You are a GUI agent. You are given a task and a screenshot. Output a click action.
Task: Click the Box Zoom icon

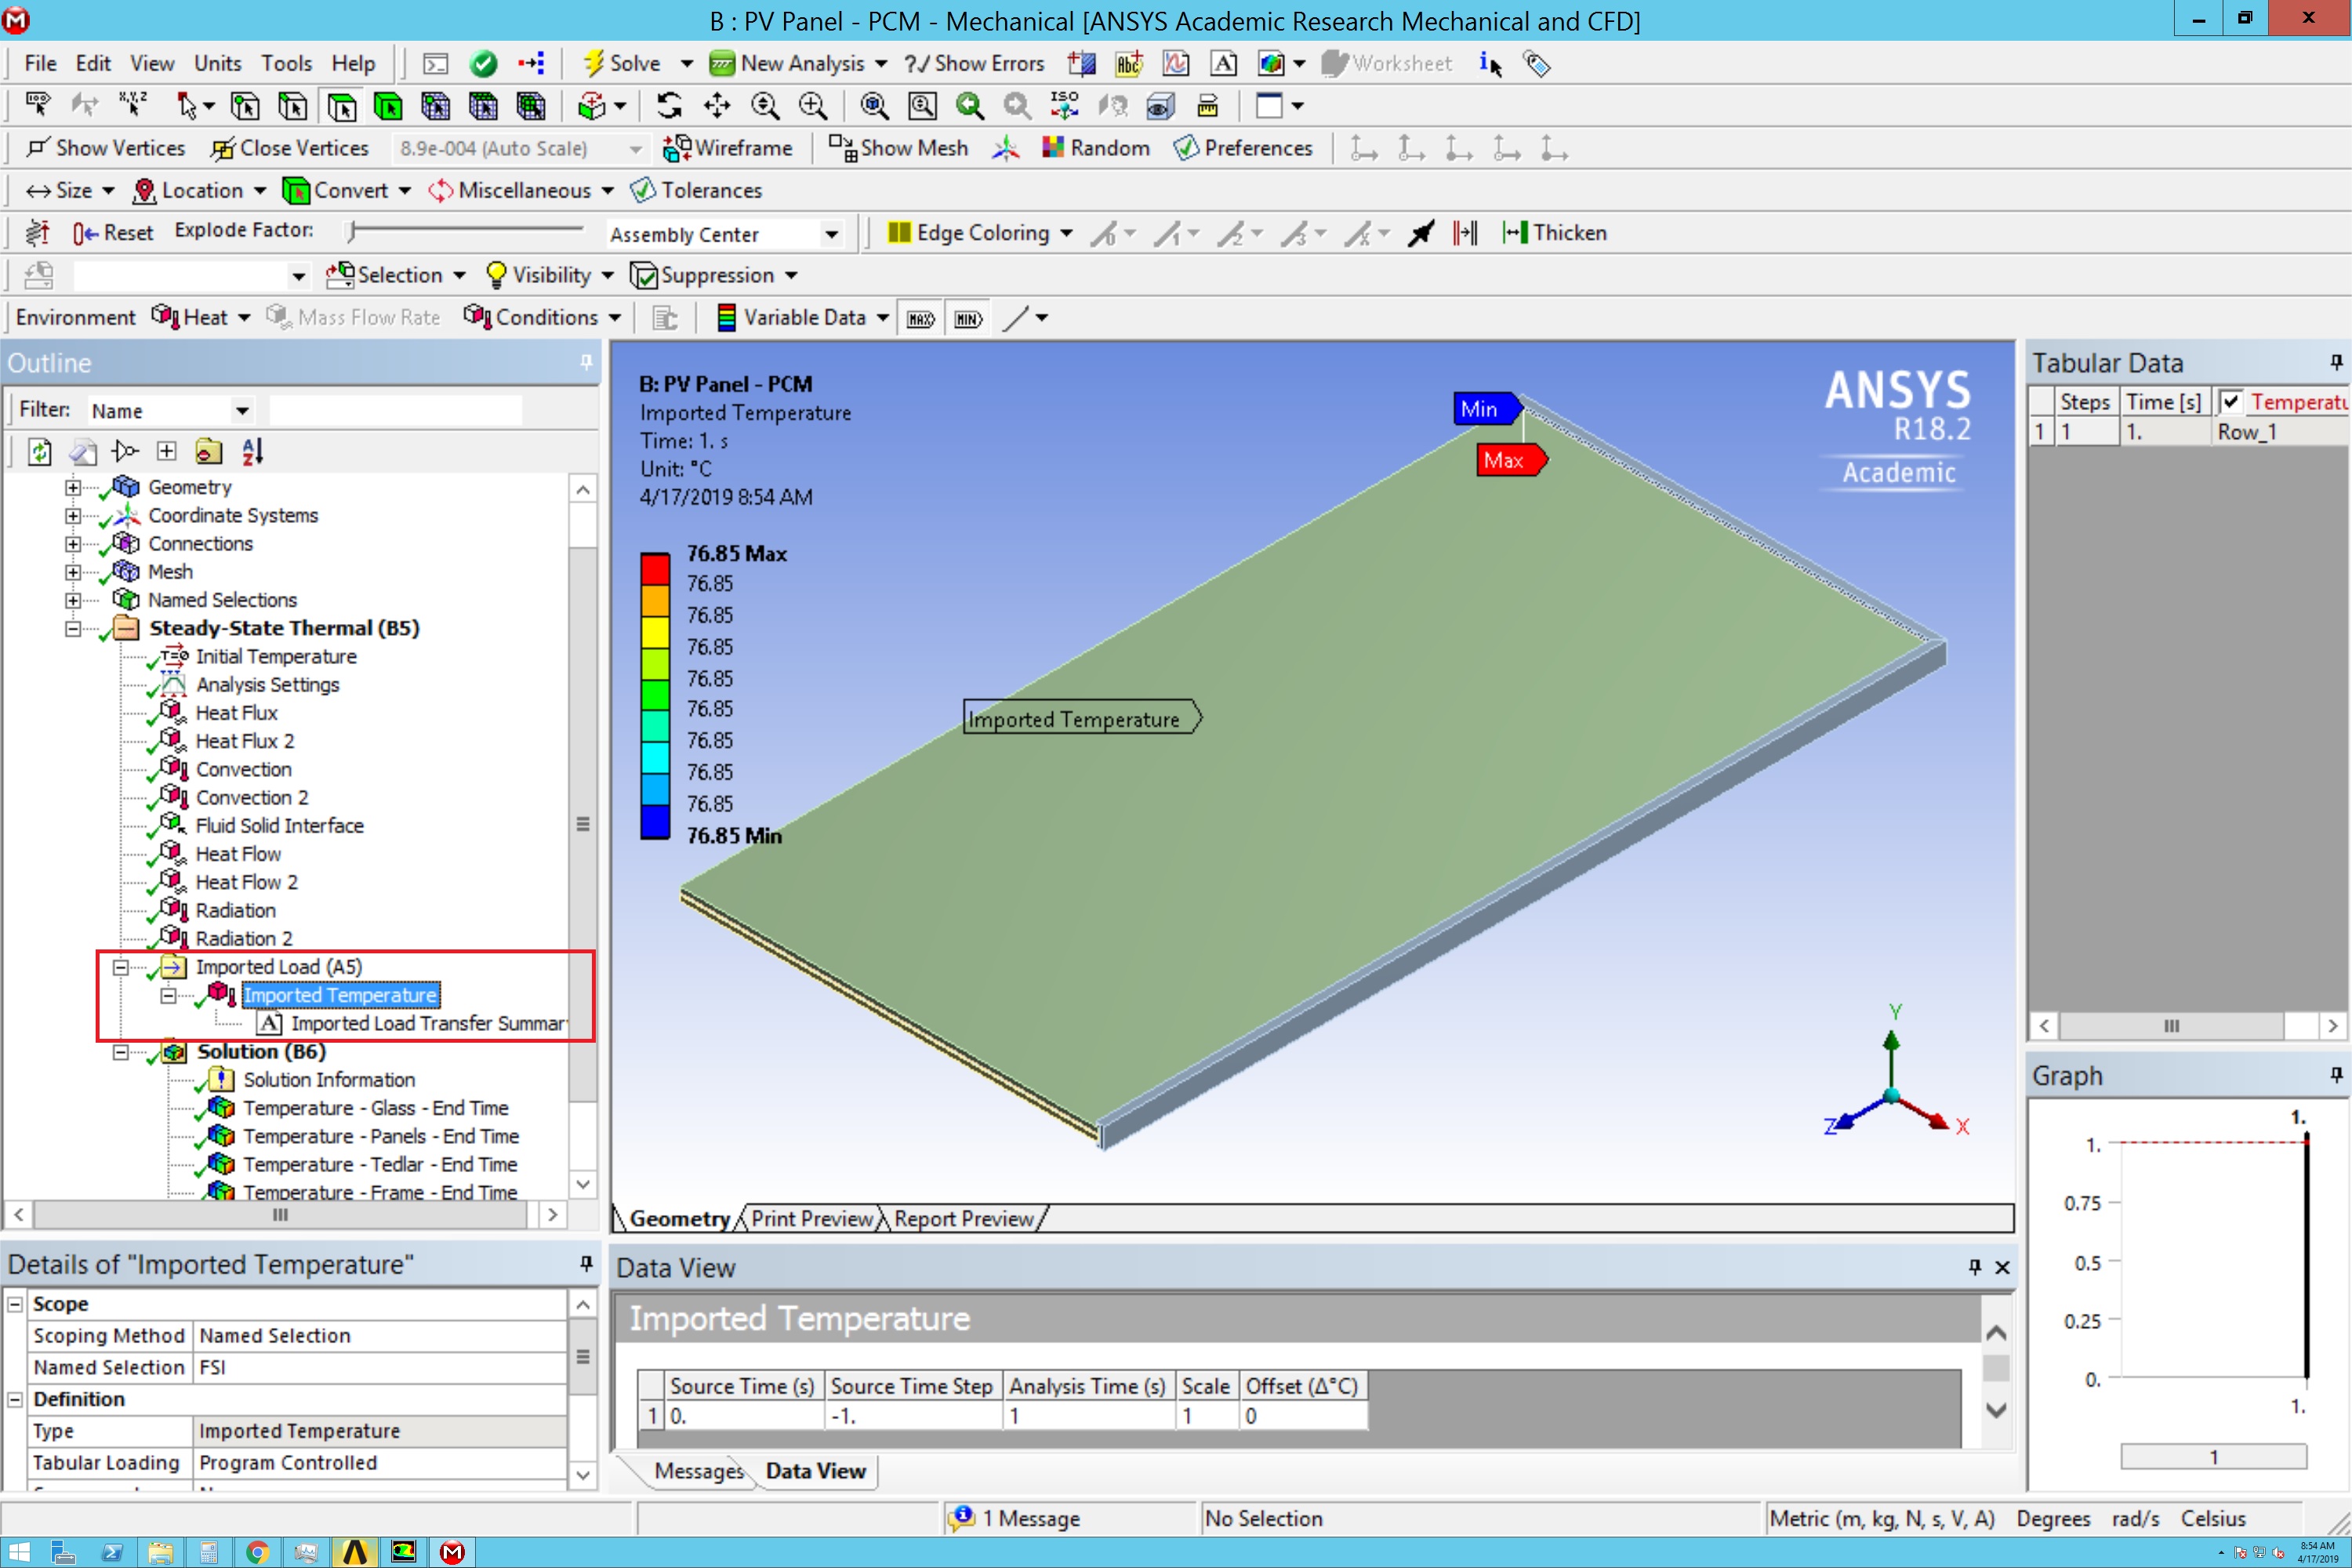pos(812,106)
